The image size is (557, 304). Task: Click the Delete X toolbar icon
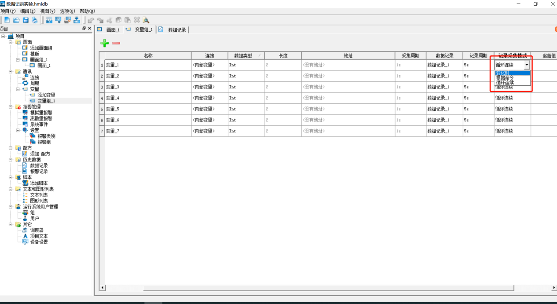tap(137, 20)
